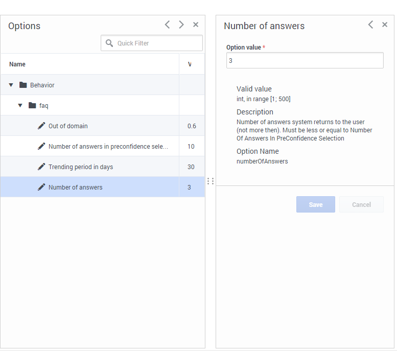Grab the panel splitter handle dots
The image size is (397, 351).
[211, 181]
